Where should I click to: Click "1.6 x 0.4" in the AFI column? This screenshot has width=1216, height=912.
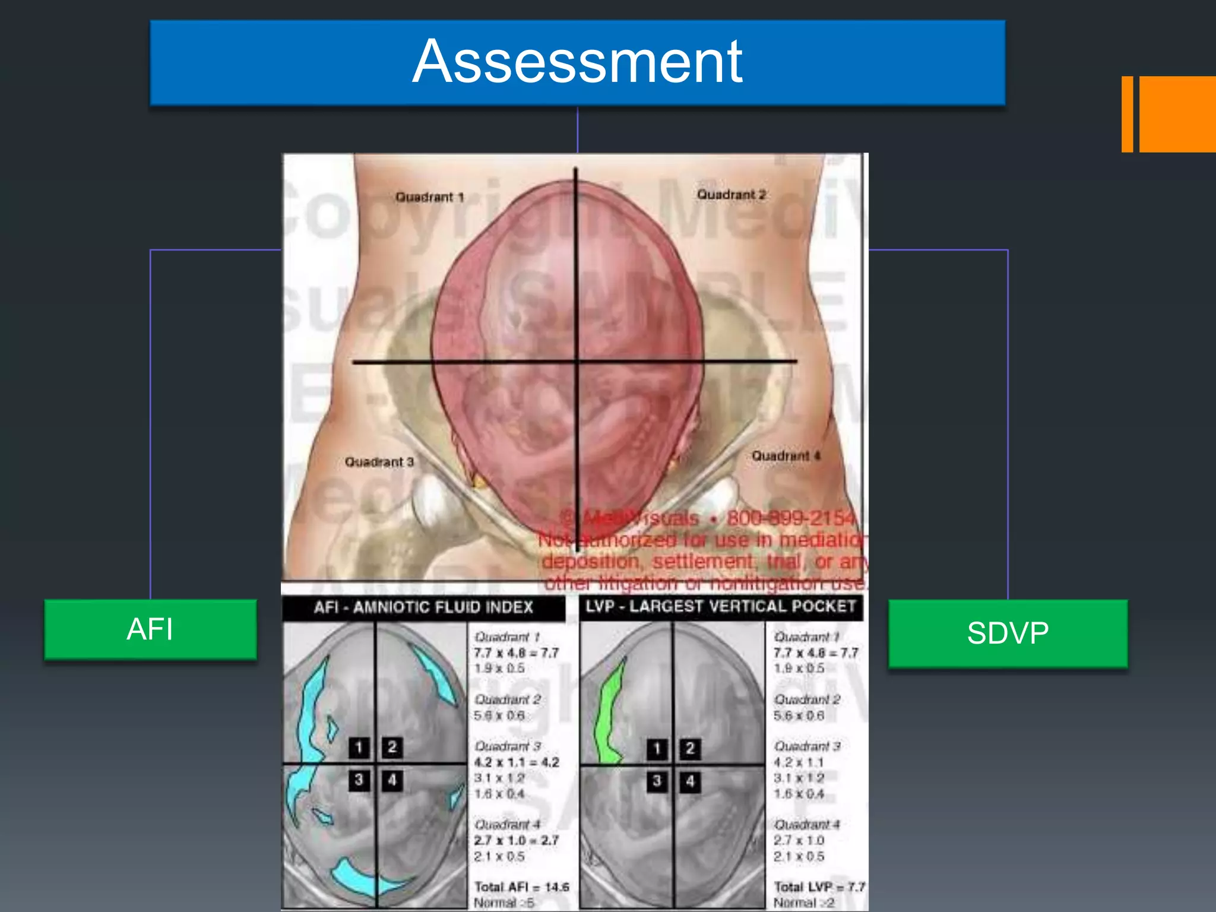(499, 794)
